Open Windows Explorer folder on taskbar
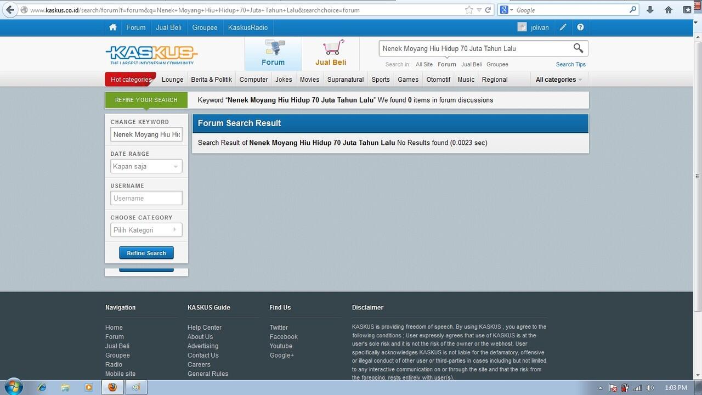The height and width of the screenshot is (395, 702). pos(65,387)
